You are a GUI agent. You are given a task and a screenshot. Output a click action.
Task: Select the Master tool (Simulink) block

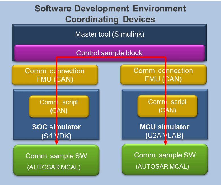coord(109,34)
